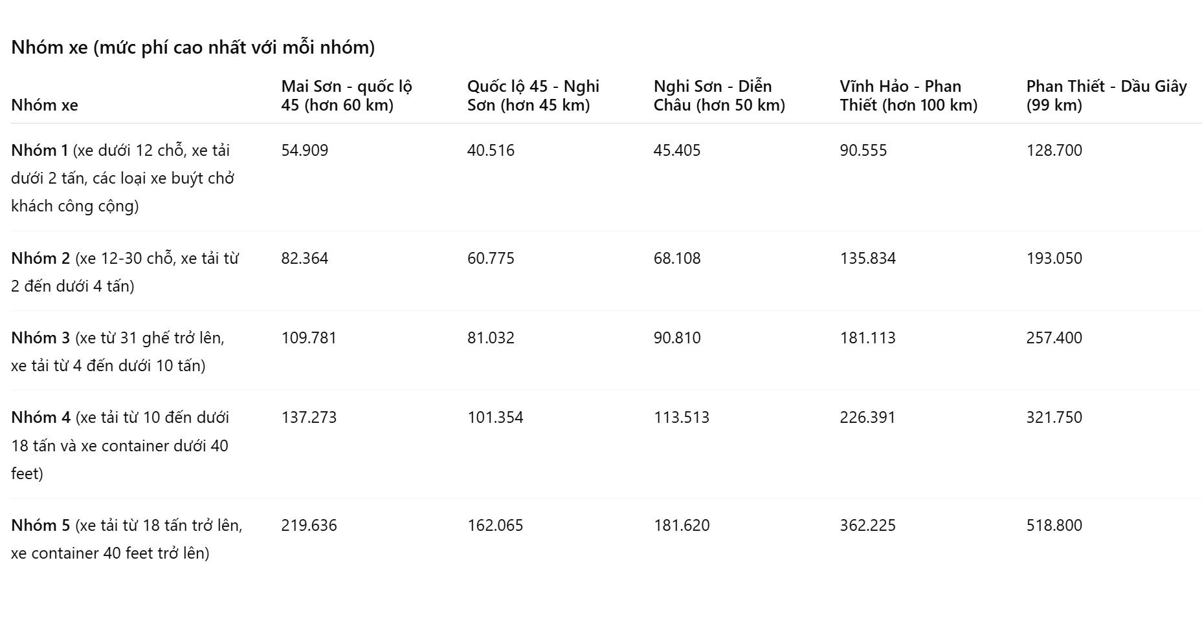Click the value 128.700 cell
Image resolution: width=1202 pixels, height=622 pixels.
pyautogui.click(x=1054, y=150)
